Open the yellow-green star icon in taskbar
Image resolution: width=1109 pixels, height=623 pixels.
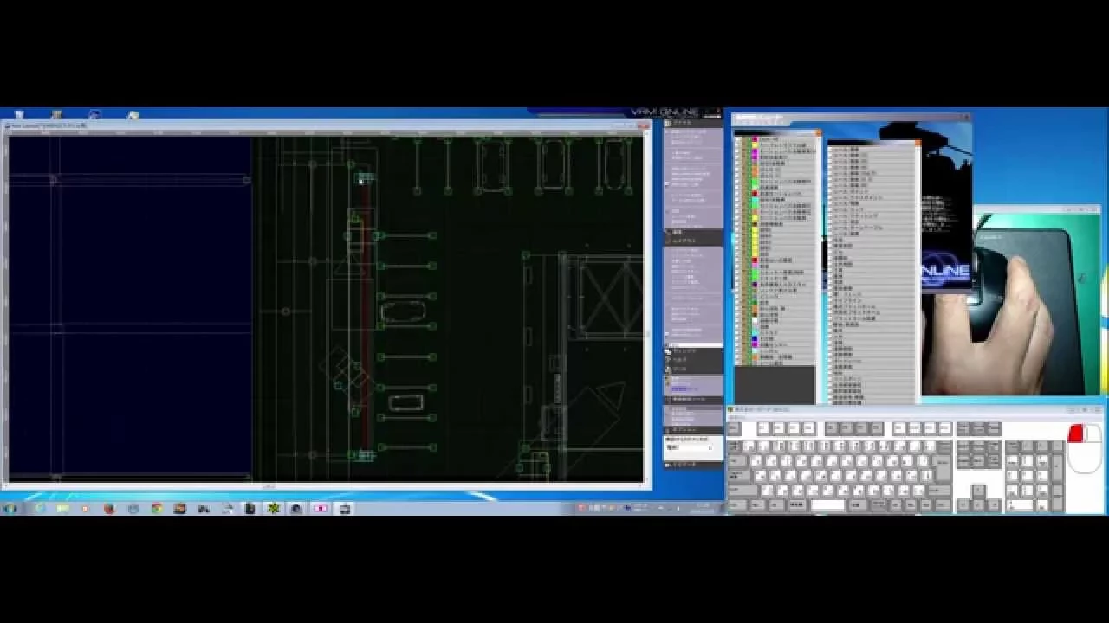click(273, 508)
